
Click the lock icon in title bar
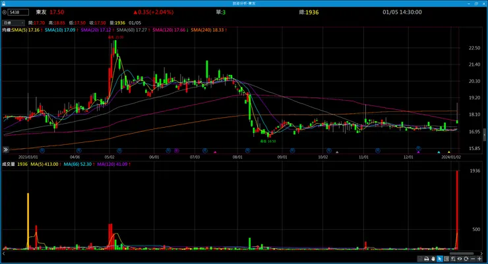coord(3,3)
